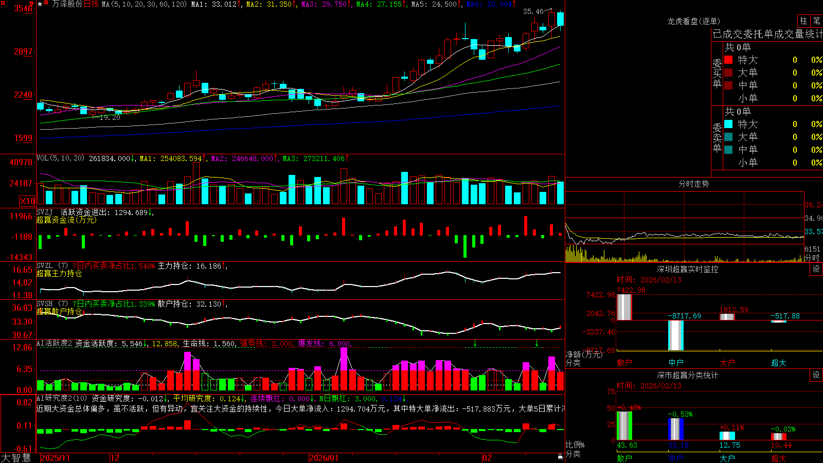This screenshot has width=823, height=463.
Task: Open 设 settings for 深市超赢分类统计
Action: (x=816, y=375)
